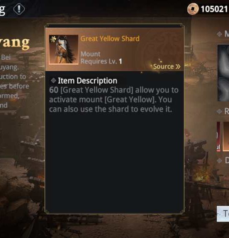Click the copper coin currency icon
This screenshot has height=238, width=229.
[193, 9]
